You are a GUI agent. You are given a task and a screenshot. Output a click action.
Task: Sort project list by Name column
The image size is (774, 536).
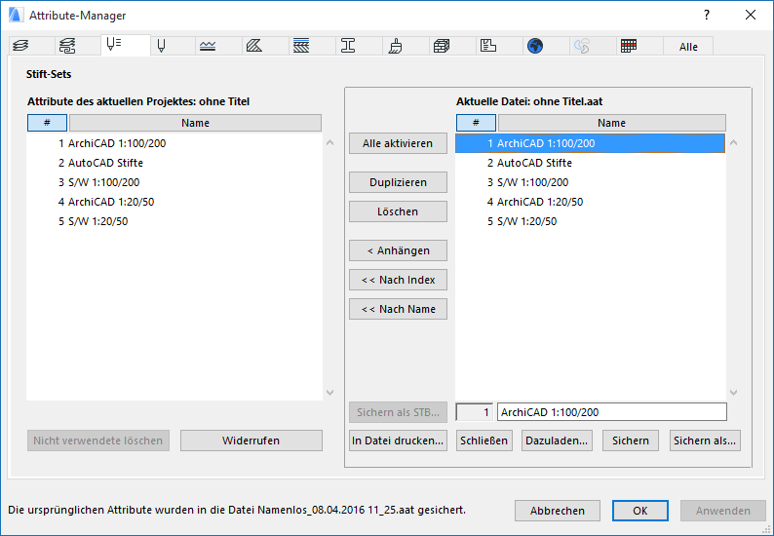click(195, 123)
